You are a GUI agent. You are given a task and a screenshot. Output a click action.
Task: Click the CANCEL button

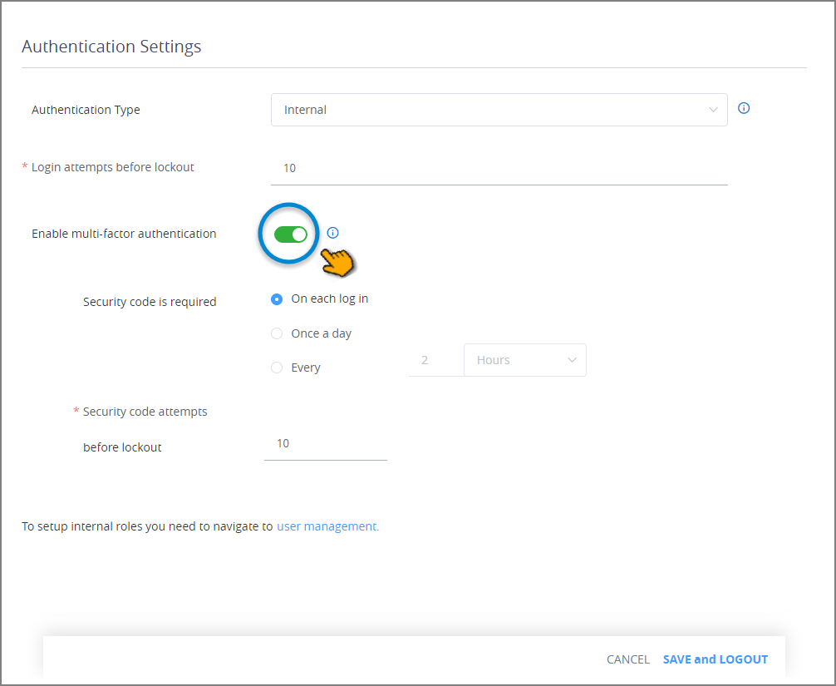pyautogui.click(x=628, y=659)
